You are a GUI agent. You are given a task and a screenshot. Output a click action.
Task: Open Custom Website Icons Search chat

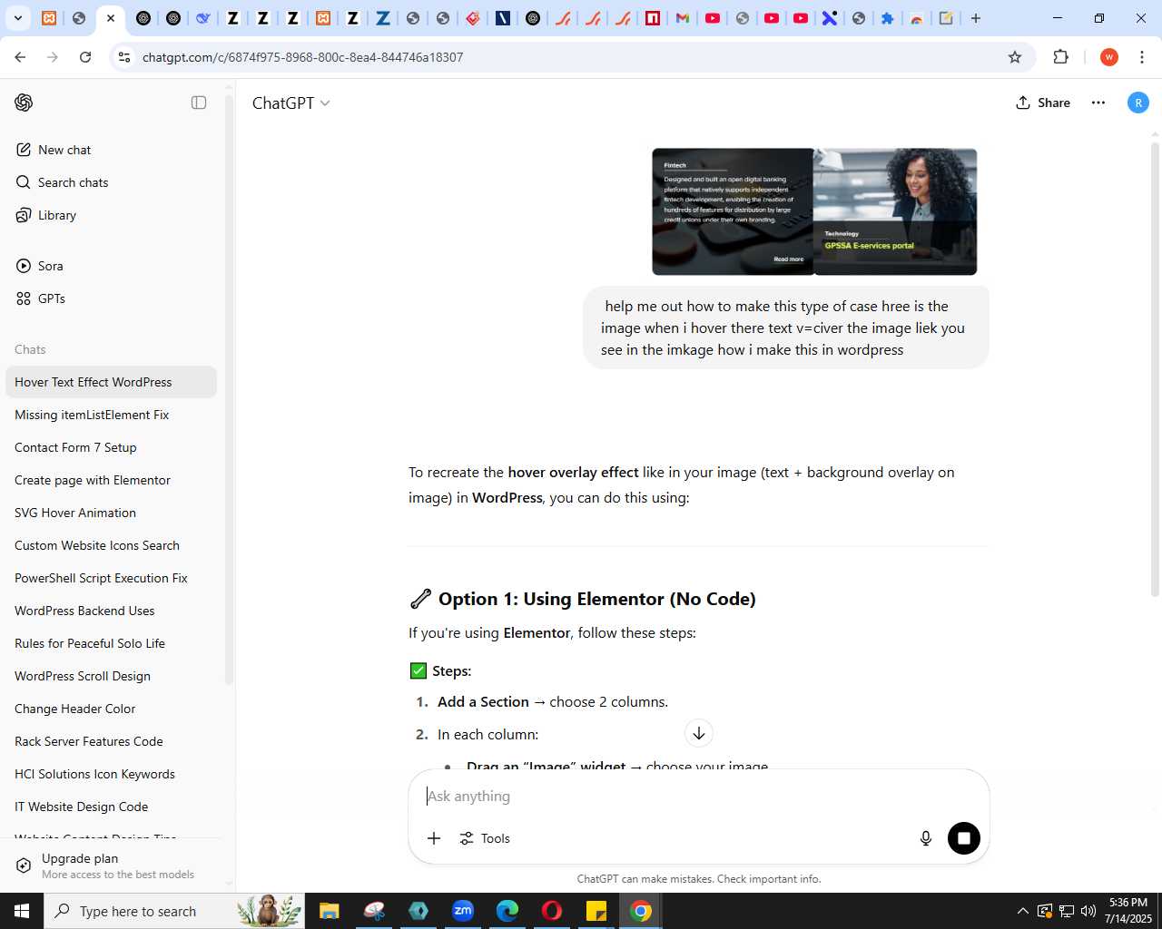click(x=111, y=545)
